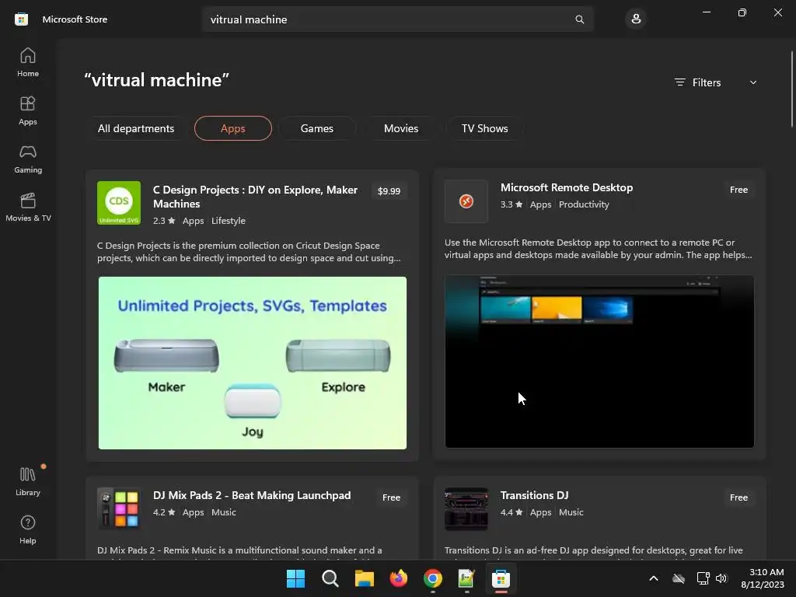This screenshot has height=597, width=796.
Task: Click the vertical scrollbar thumb
Action: coord(791,89)
